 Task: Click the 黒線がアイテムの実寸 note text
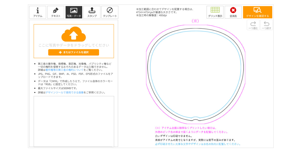click(195, 140)
